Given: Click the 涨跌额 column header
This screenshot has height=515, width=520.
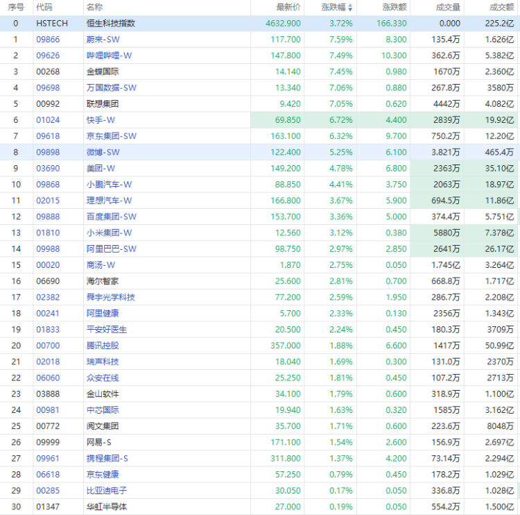Looking at the screenshot, I should click(395, 8).
